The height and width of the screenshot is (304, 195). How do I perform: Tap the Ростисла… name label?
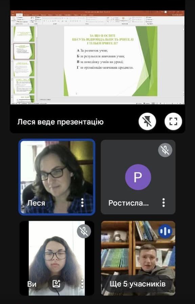tap(129, 203)
